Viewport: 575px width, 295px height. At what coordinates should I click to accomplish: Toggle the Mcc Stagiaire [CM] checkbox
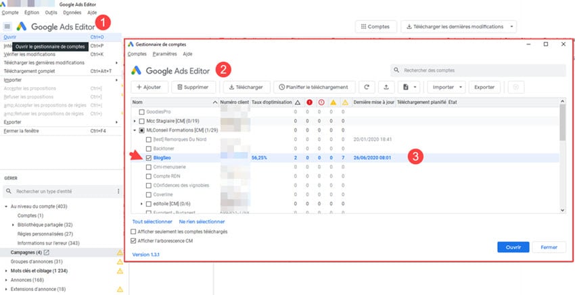pos(141,121)
